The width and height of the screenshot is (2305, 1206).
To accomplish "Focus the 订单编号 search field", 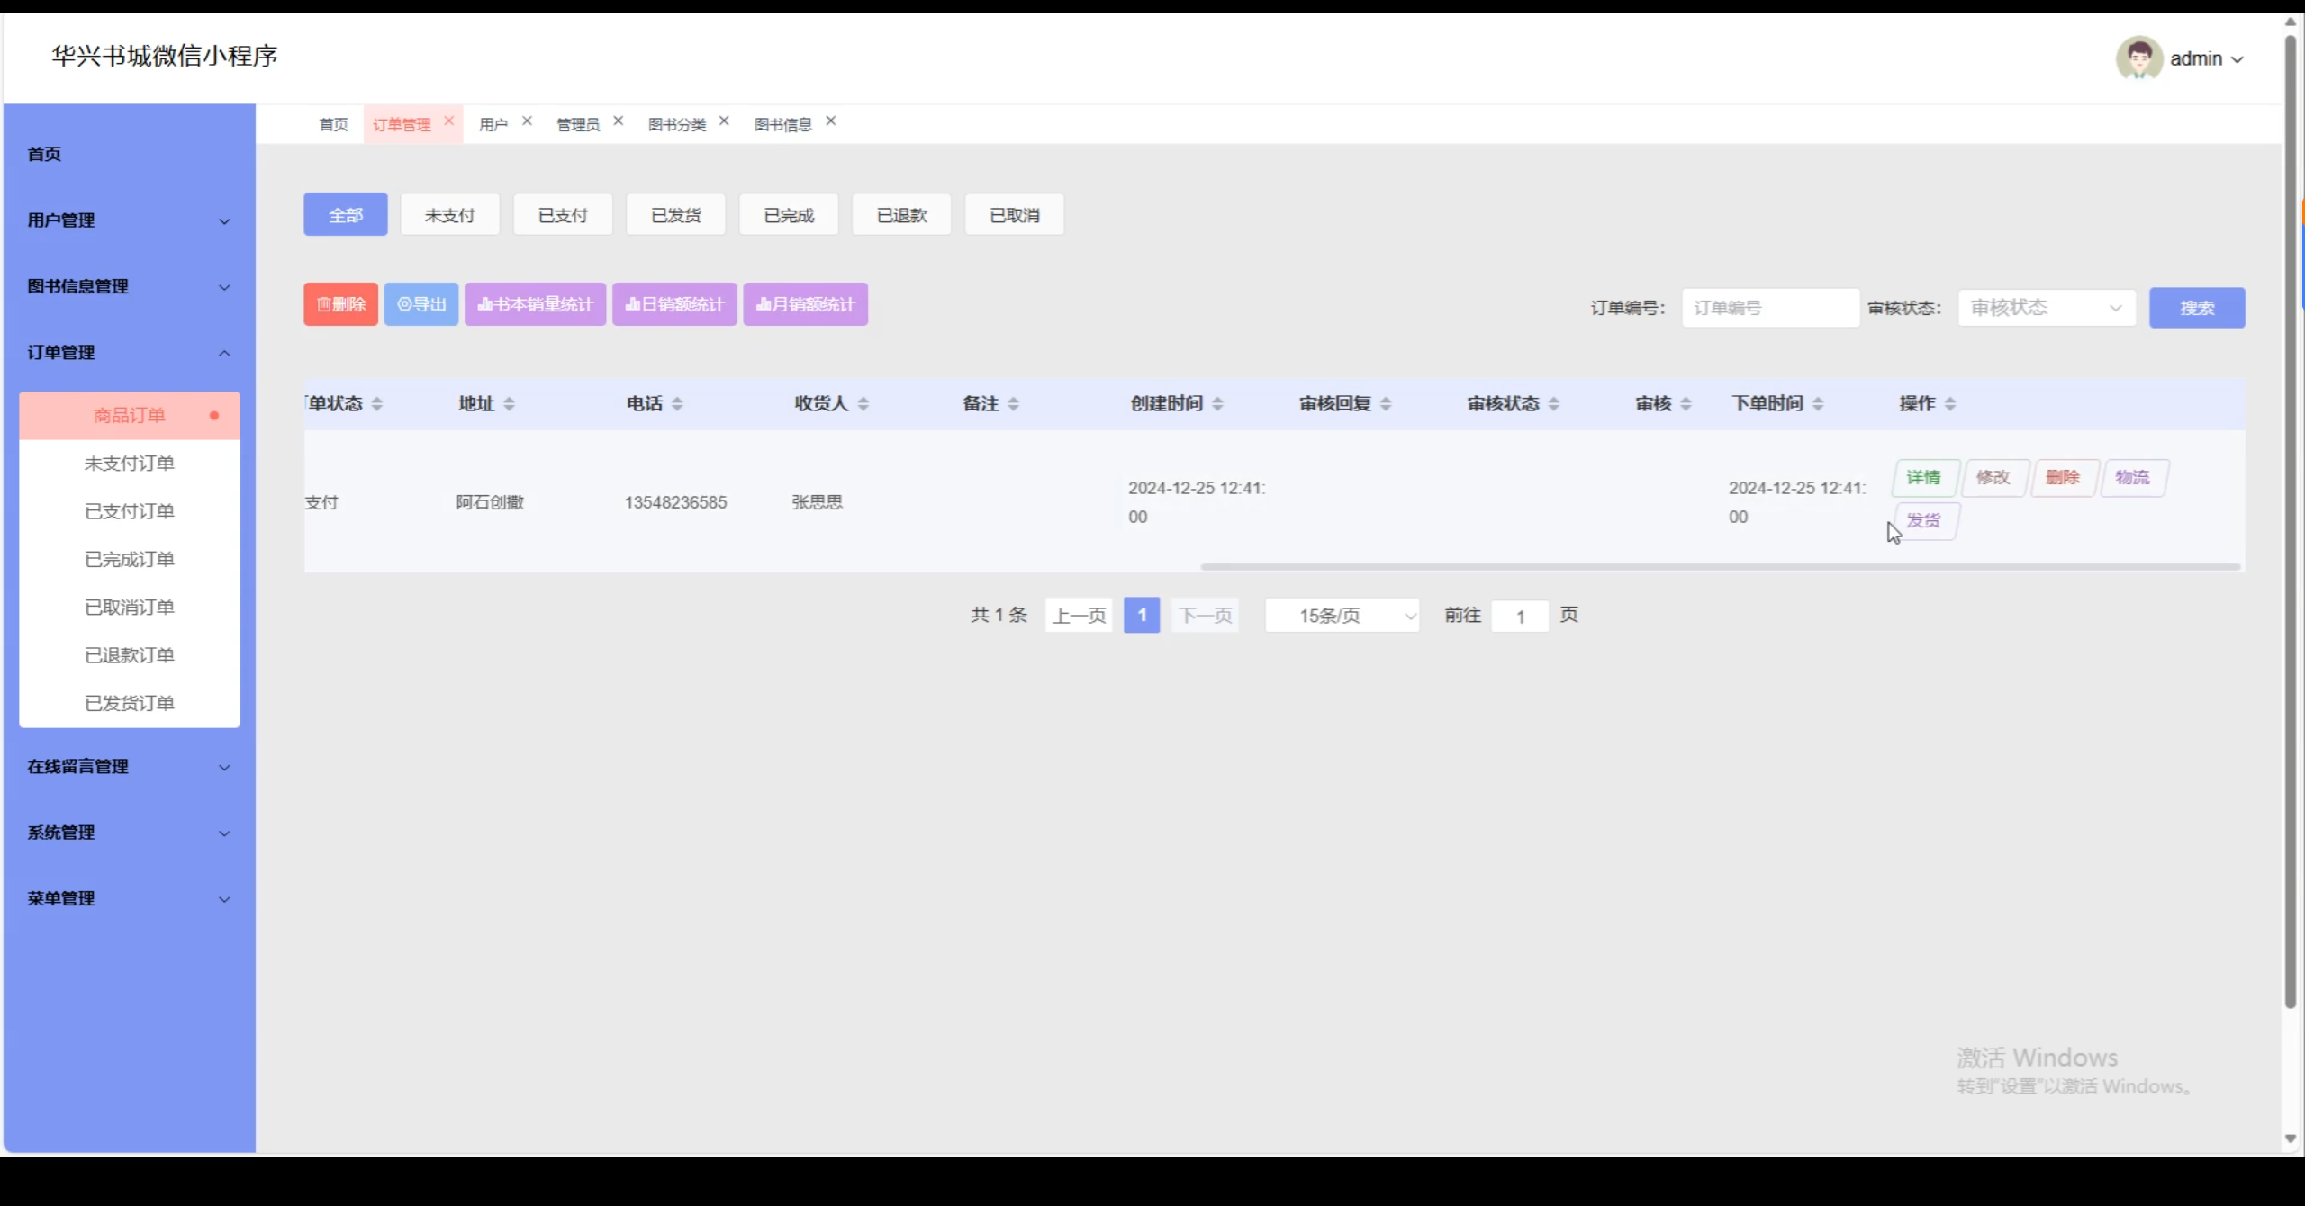I will point(1769,308).
